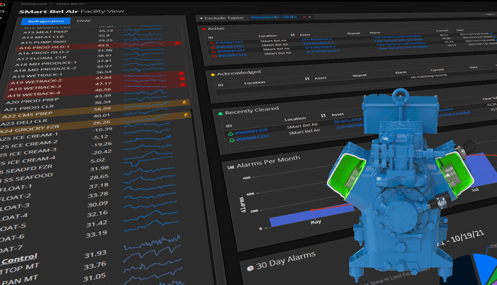Click the yellow bell icon in the Acknowledged header
The width and height of the screenshot is (497, 285).
point(213,74)
